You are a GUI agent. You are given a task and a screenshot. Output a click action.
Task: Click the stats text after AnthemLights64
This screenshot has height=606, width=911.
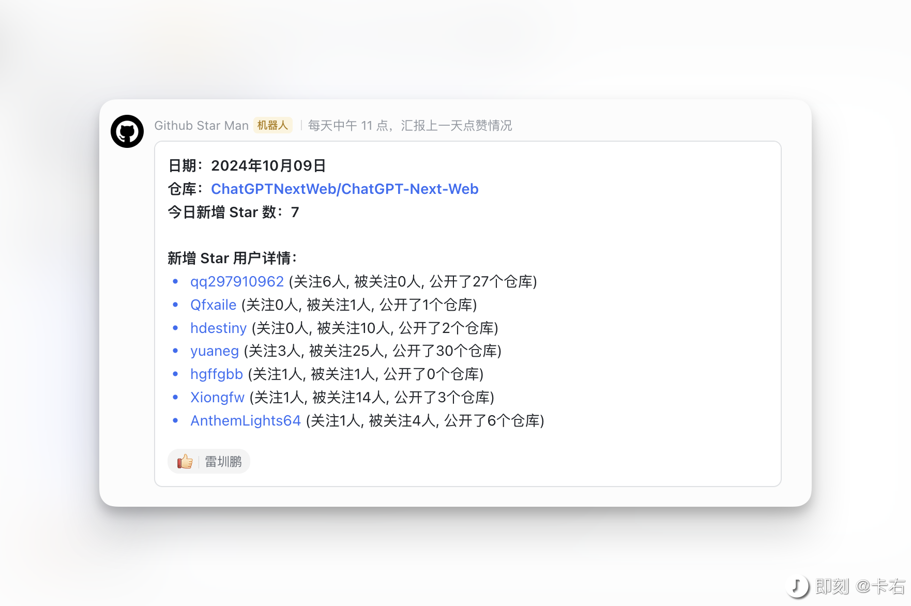pos(425,421)
